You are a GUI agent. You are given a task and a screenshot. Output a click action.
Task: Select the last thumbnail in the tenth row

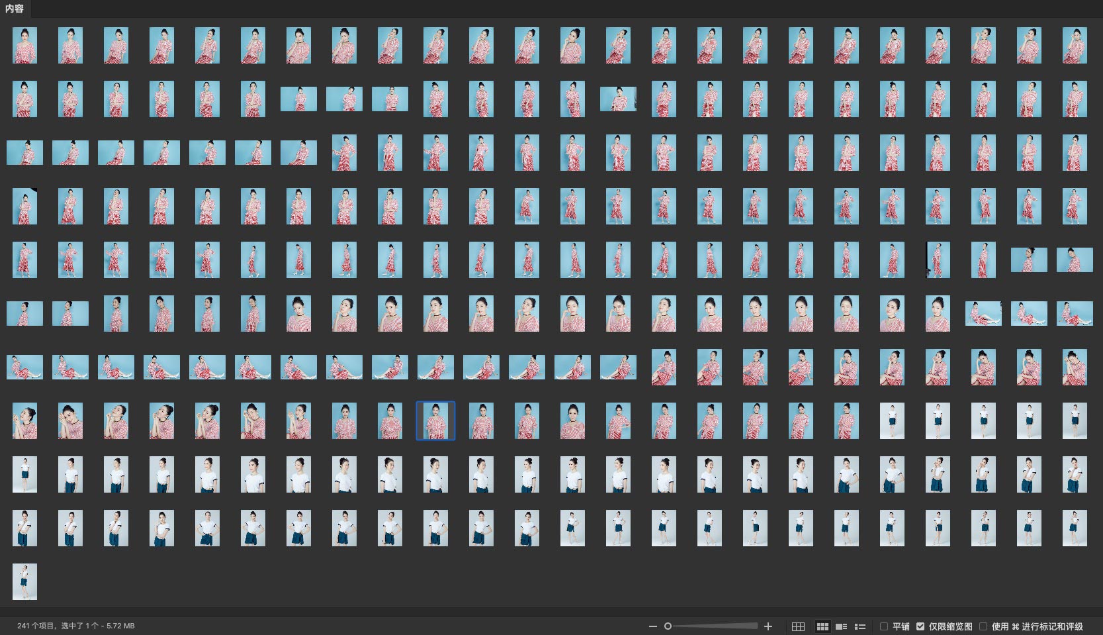[1075, 528]
